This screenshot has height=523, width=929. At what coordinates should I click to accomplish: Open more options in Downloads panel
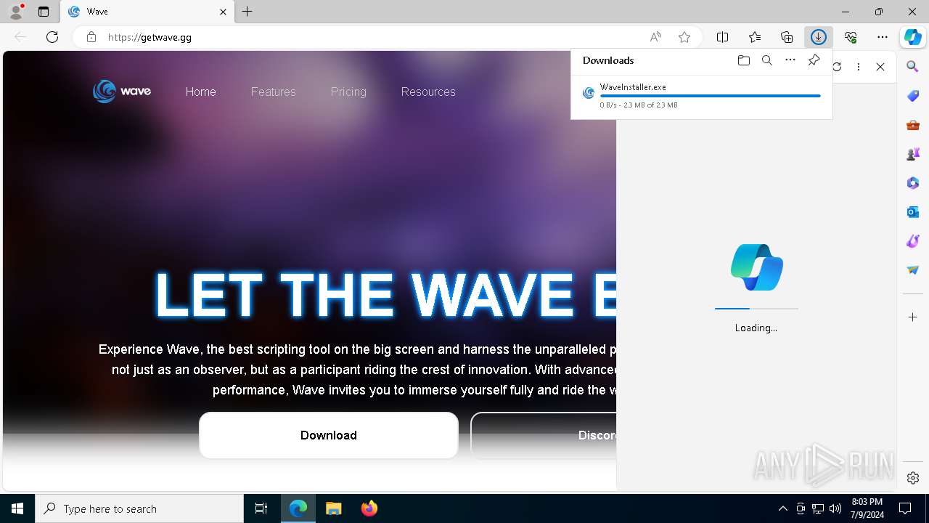(x=790, y=60)
